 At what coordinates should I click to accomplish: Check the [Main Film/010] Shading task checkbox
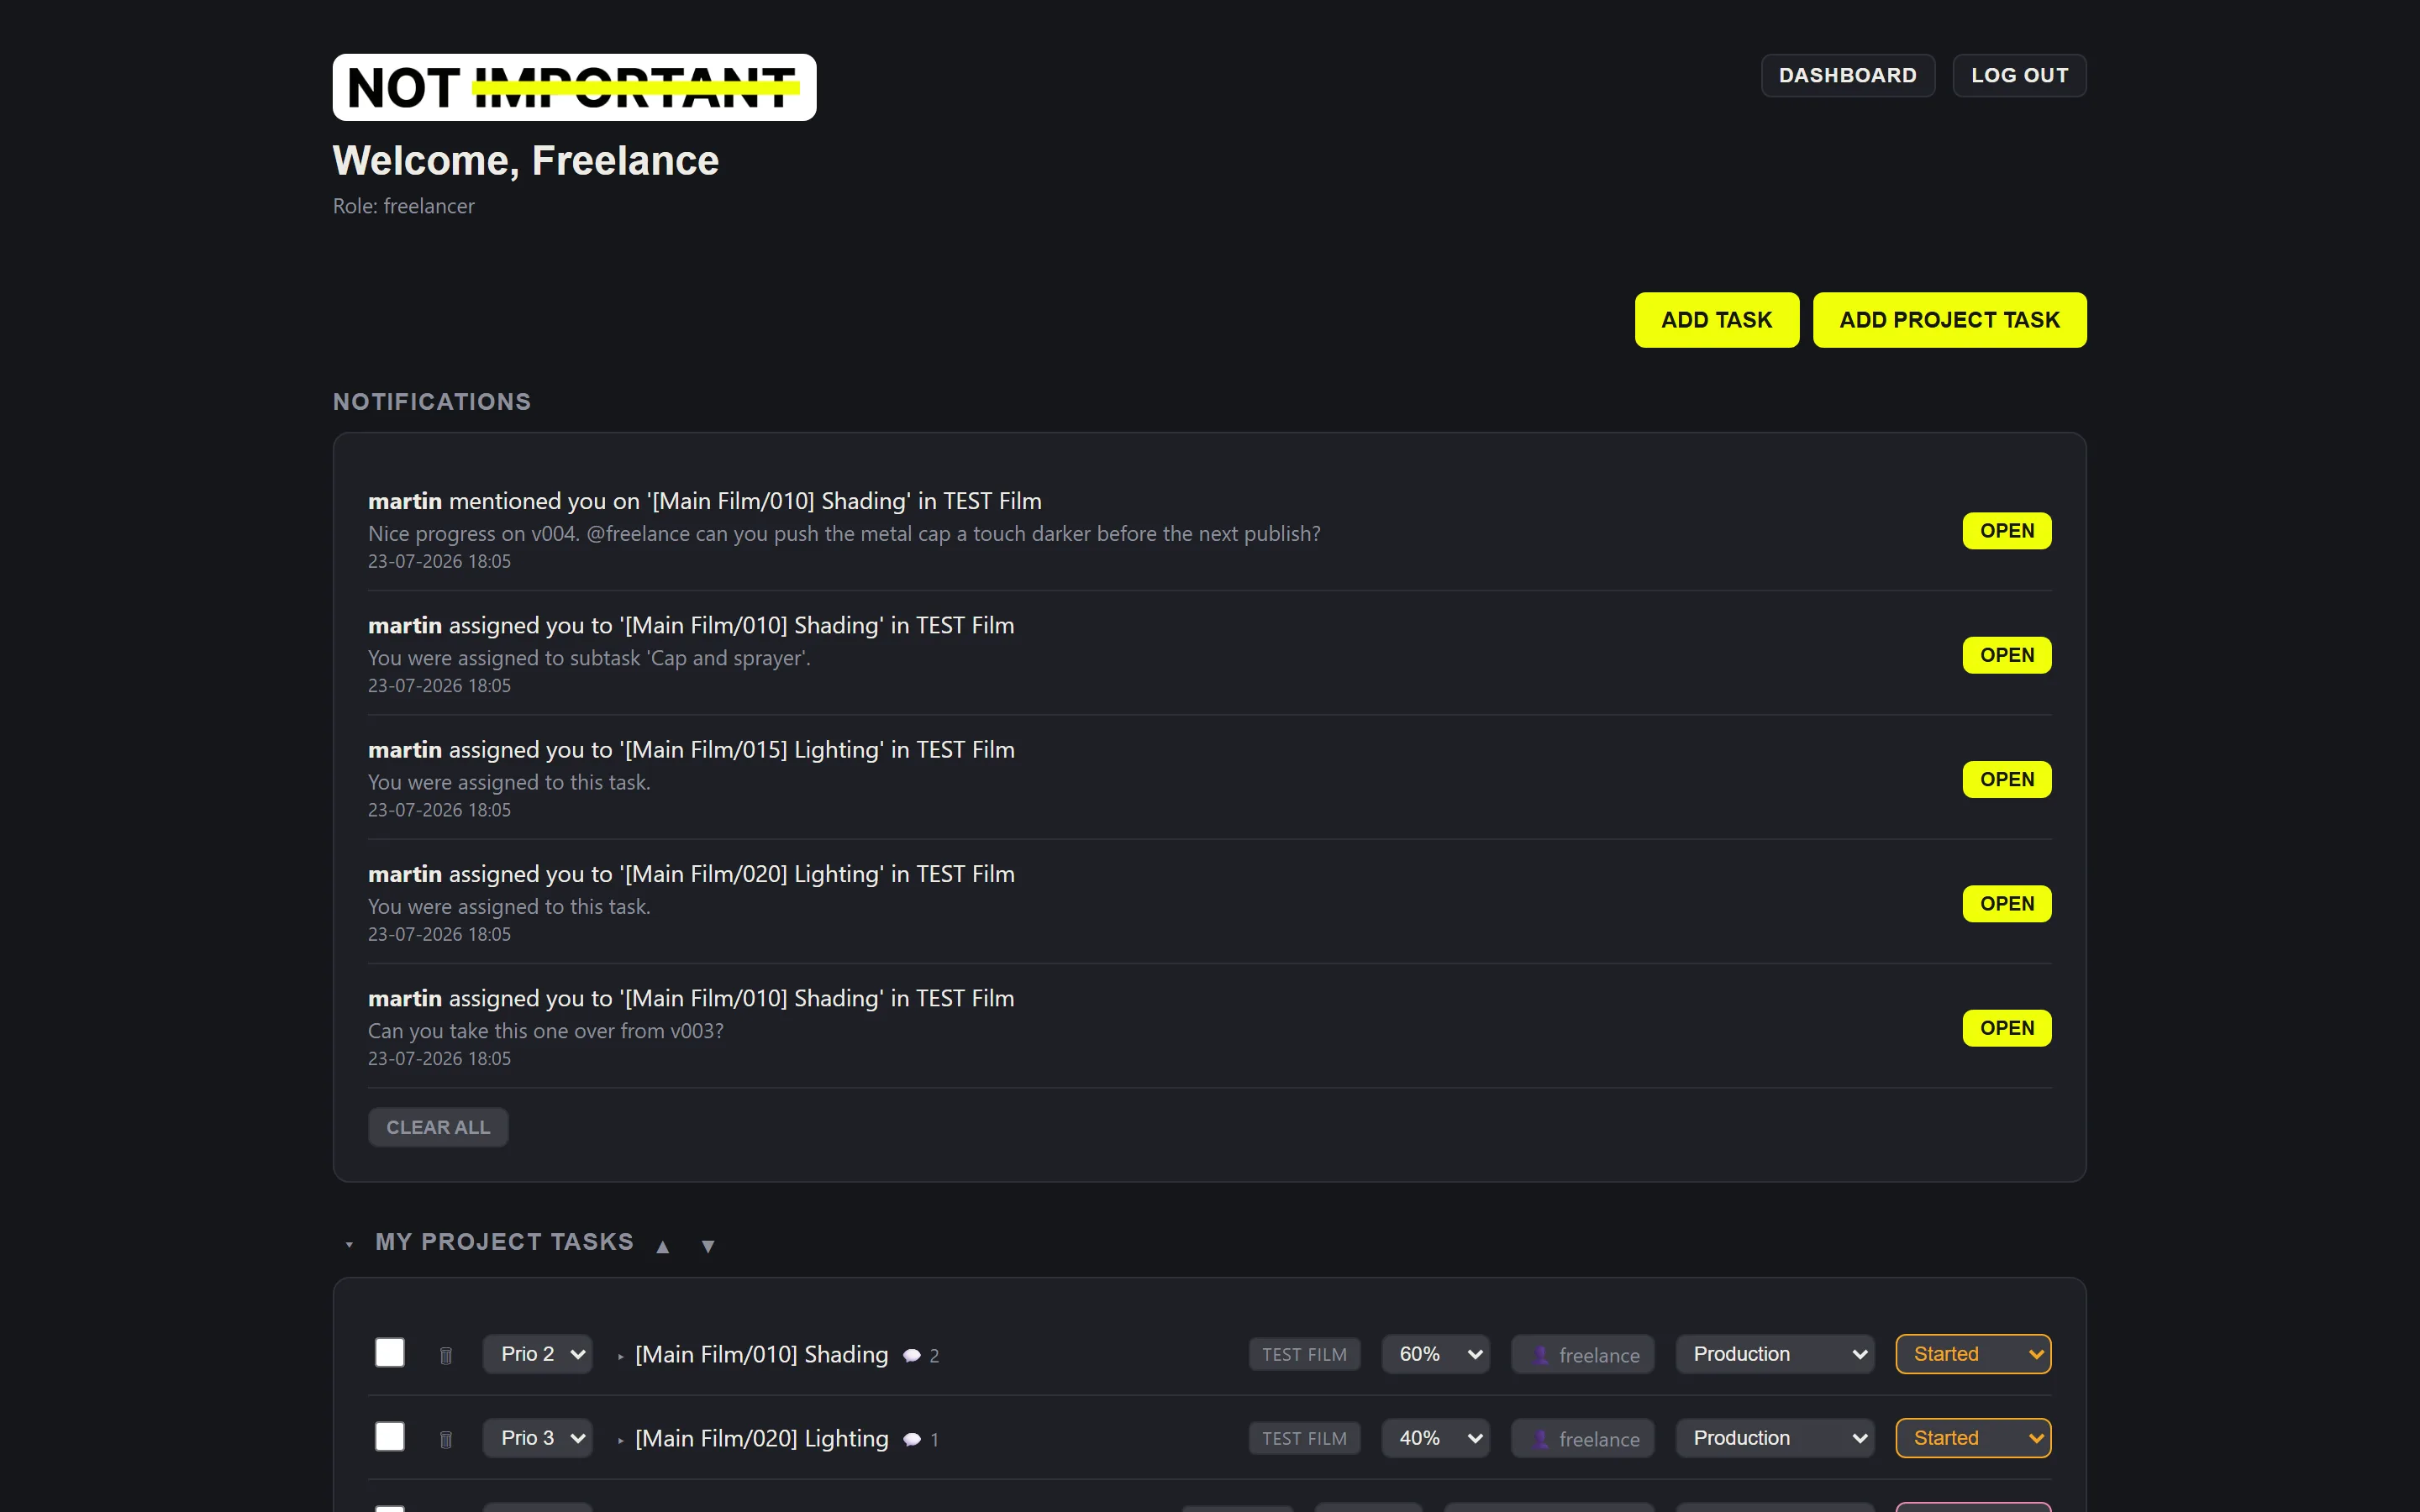click(389, 1352)
